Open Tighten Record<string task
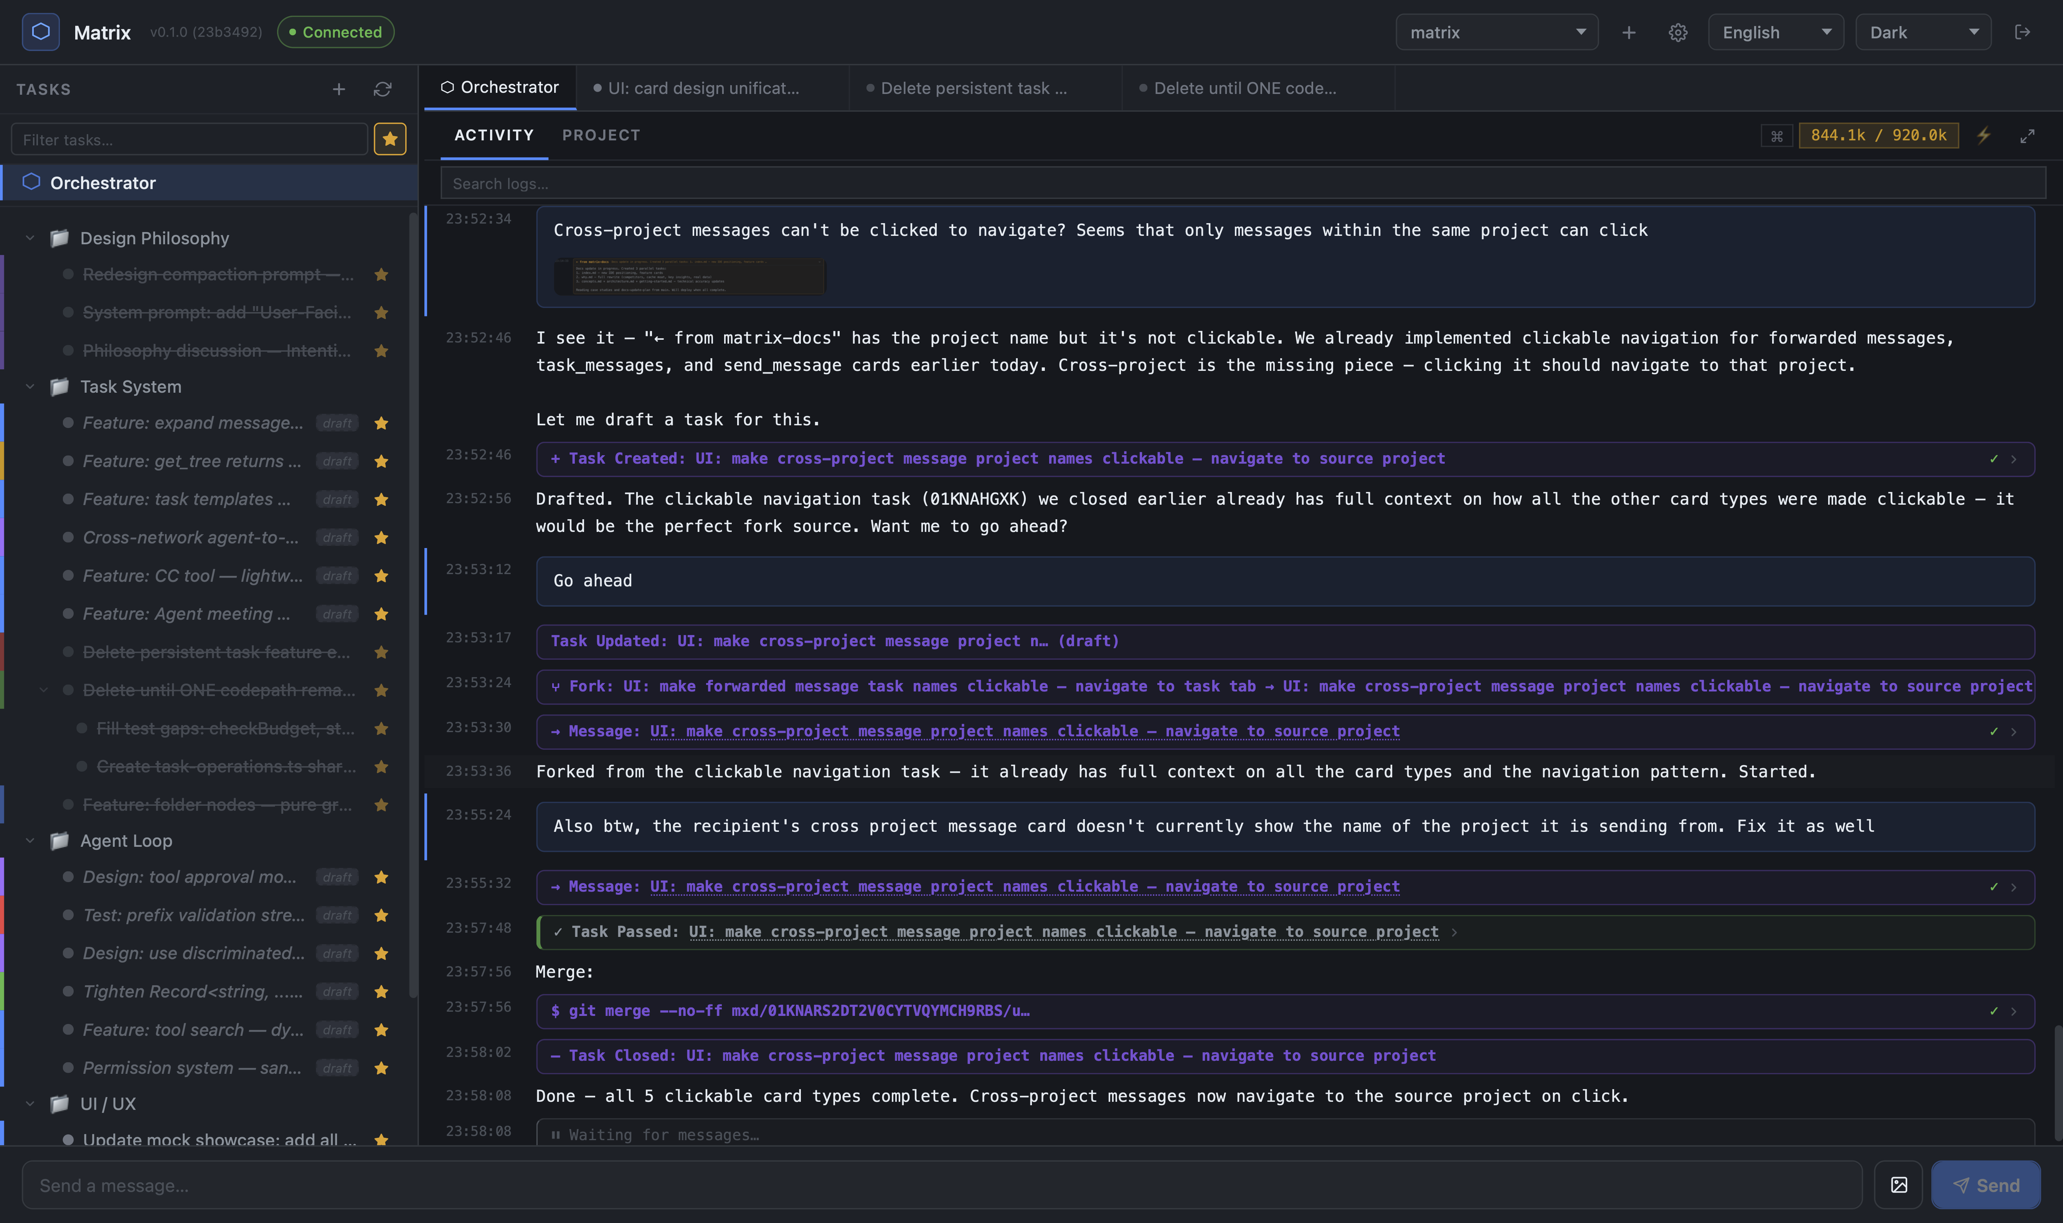The width and height of the screenshot is (2063, 1223). (193, 991)
